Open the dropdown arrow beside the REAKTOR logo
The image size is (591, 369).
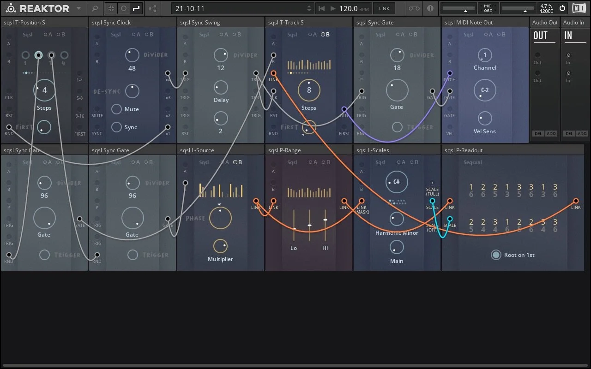[x=78, y=8]
